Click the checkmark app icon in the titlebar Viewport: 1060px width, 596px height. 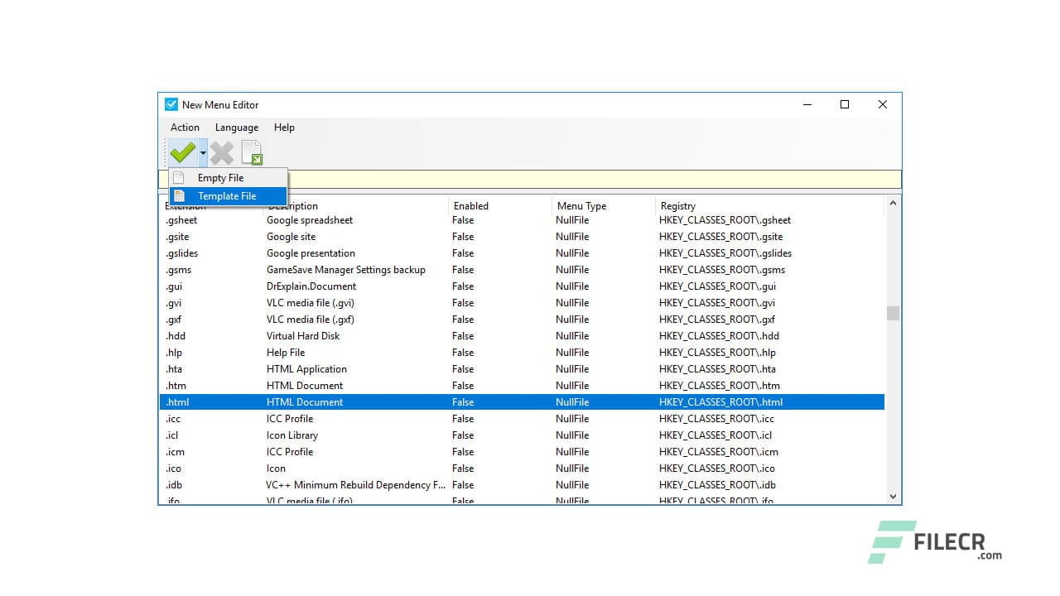(171, 104)
